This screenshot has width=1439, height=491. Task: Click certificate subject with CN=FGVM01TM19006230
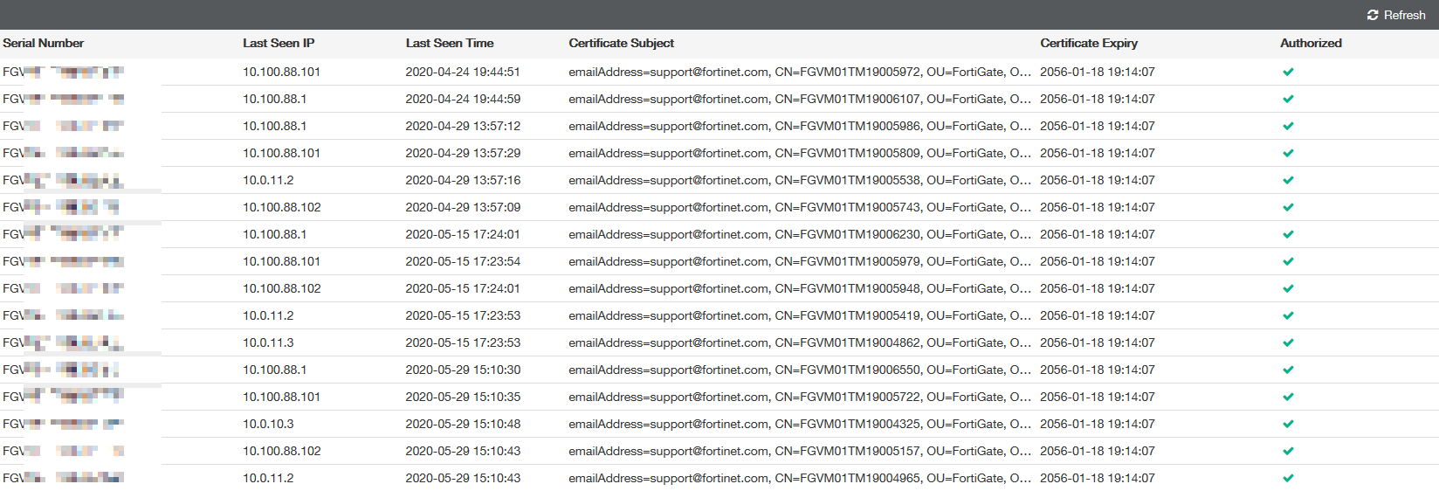coord(800,234)
